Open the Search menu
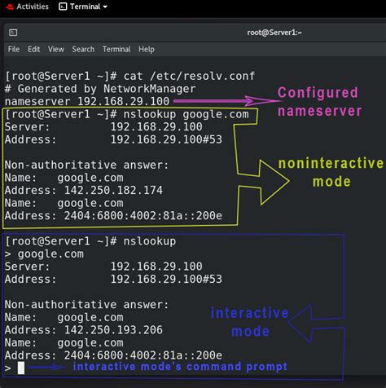386x388 pixels. [x=83, y=49]
